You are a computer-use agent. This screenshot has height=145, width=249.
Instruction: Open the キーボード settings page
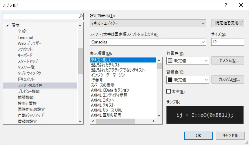pos(25,55)
